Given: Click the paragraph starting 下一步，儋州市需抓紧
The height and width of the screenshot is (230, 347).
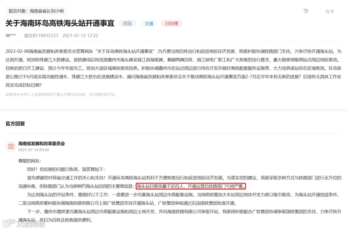Looking at the screenshot, I should [x=180, y=216].
